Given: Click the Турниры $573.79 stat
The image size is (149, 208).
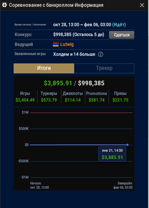Looking at the screenshot, I should point(49,97).
